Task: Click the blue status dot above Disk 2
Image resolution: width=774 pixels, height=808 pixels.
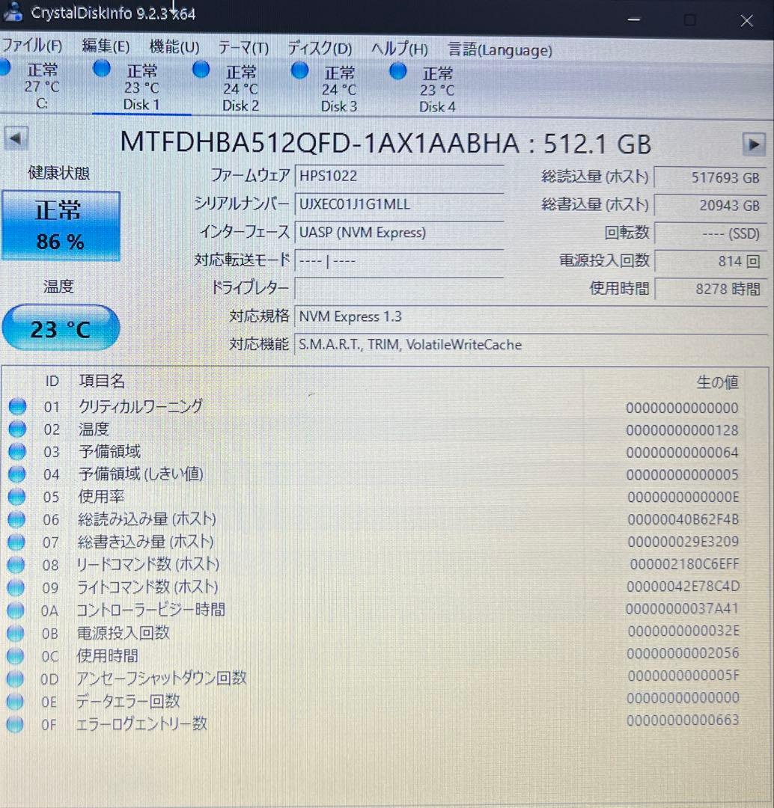Action: tap(201, 70)
